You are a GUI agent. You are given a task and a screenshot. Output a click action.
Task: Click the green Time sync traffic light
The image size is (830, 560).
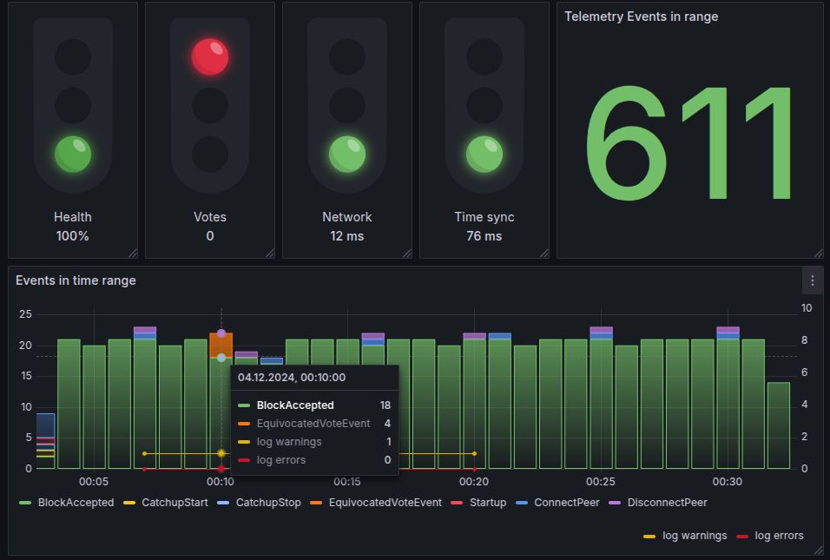click(x=484, y=155)
